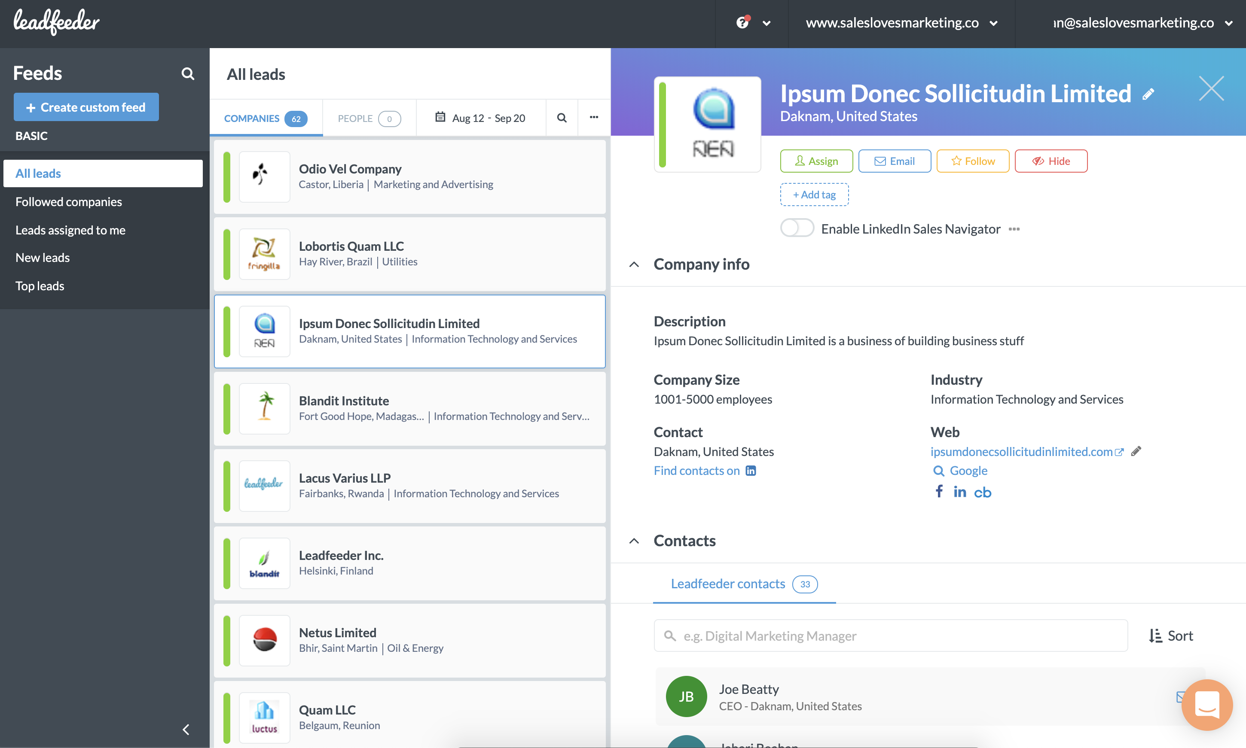This screenshot has height=748, width=1246.
Task: Open the Crunchbase cb icon link
Action: point(982,493)
